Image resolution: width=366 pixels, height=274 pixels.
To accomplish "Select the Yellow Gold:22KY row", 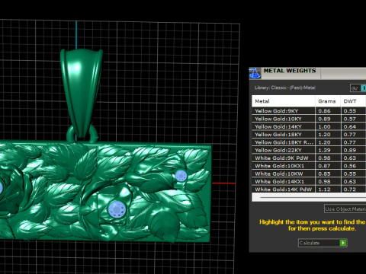I will (x=309, y=150).
